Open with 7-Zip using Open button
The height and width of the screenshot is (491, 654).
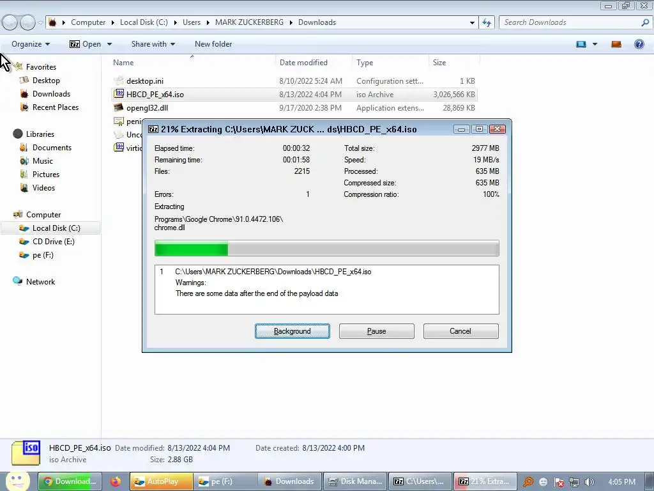[x=86, y=44]
